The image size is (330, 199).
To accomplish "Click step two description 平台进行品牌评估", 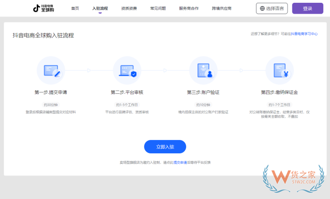I will (127, 112).
